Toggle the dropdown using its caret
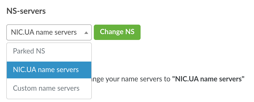Image resolution: width=254 pixels, height=102 pixels. point(86,32)
